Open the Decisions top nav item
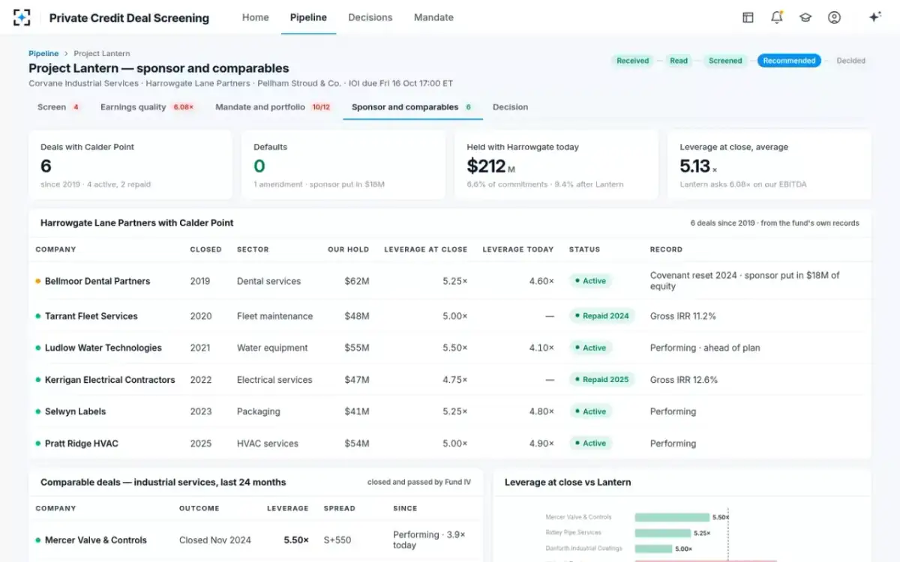Screen dimensions: 900x562 pyautogui.click(x=370, y=17)
